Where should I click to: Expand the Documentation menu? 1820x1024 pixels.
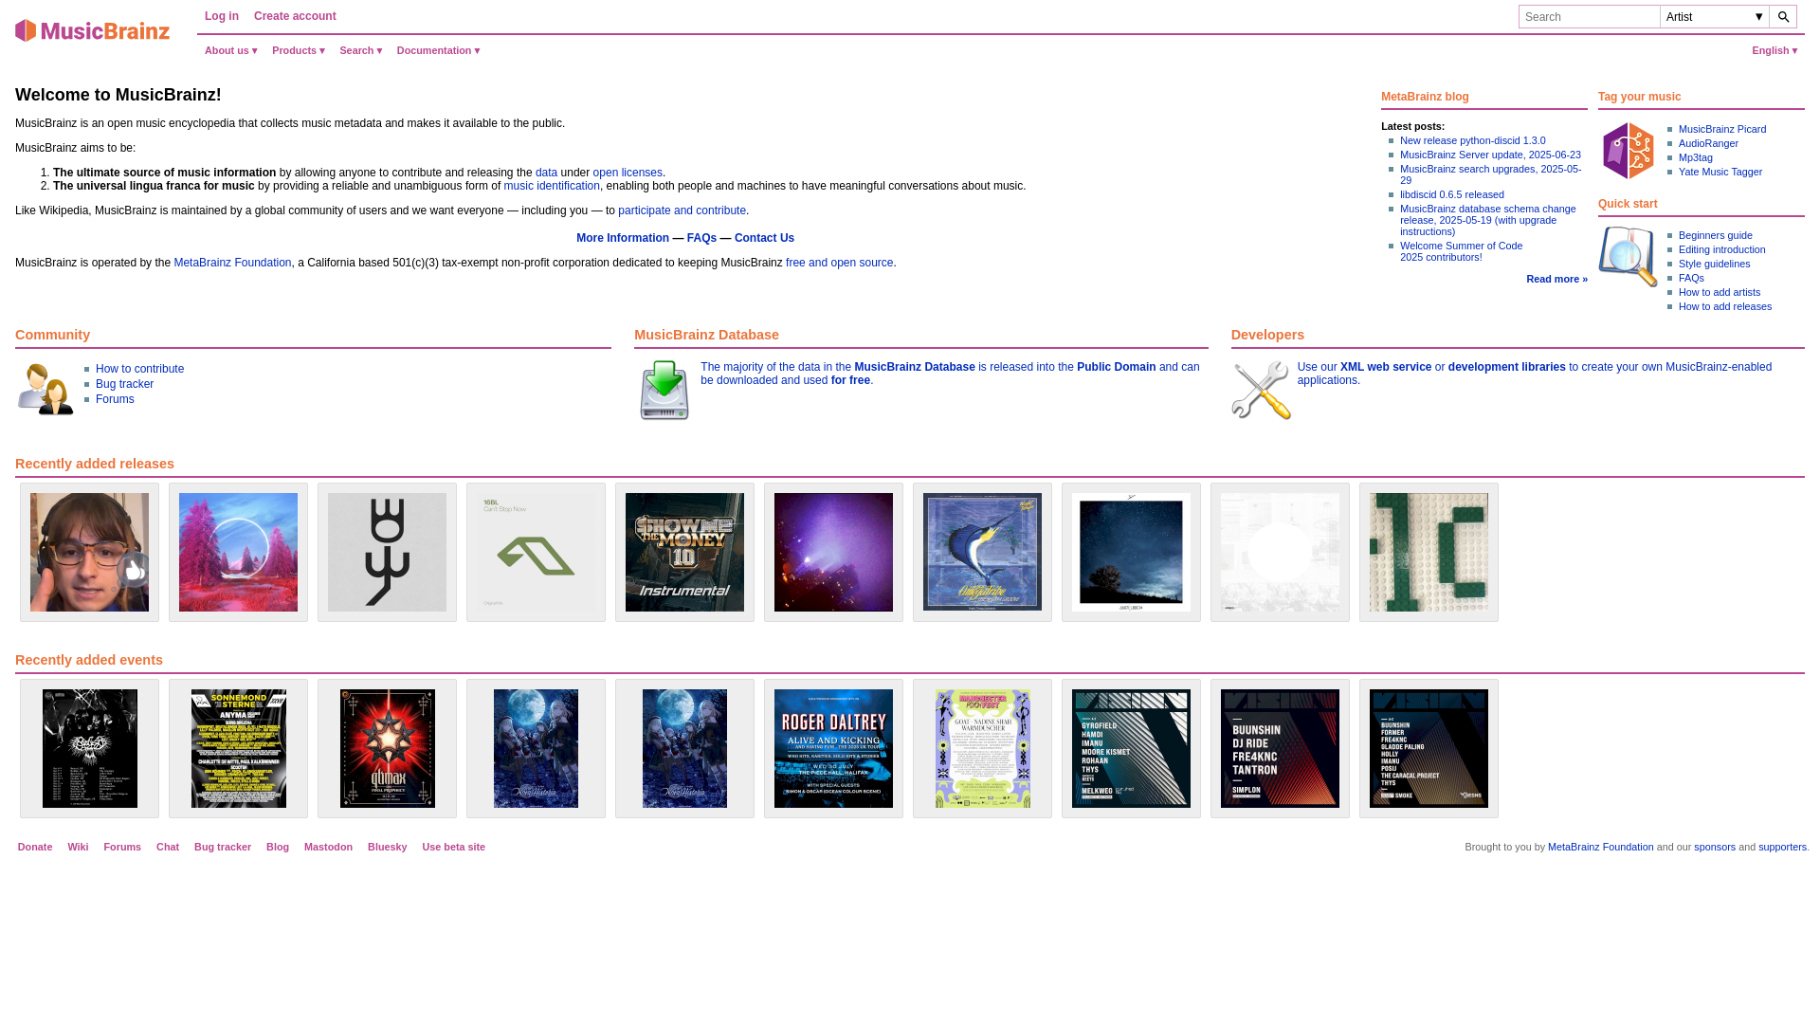pyautogui.click(x=439, y=50)
